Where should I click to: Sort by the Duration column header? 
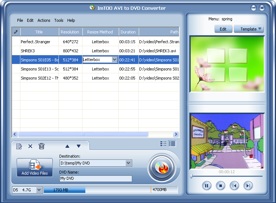pos(129,32)
